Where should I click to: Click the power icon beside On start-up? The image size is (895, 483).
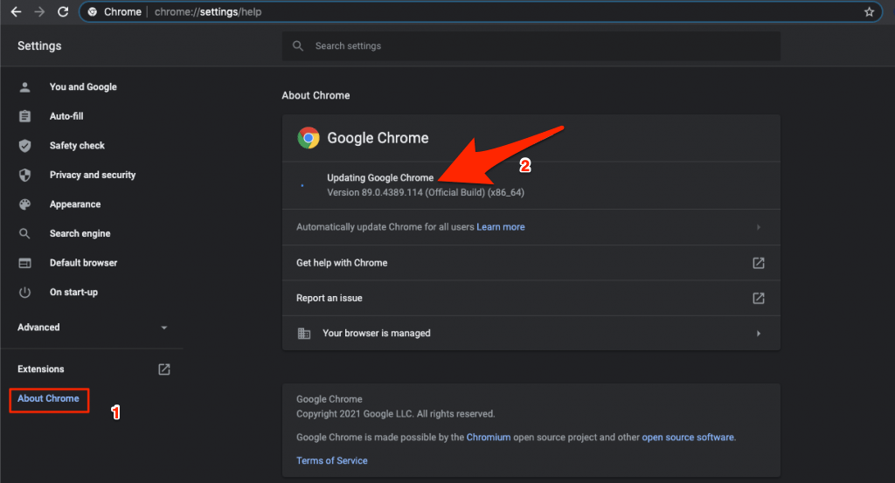pos(24,293)
